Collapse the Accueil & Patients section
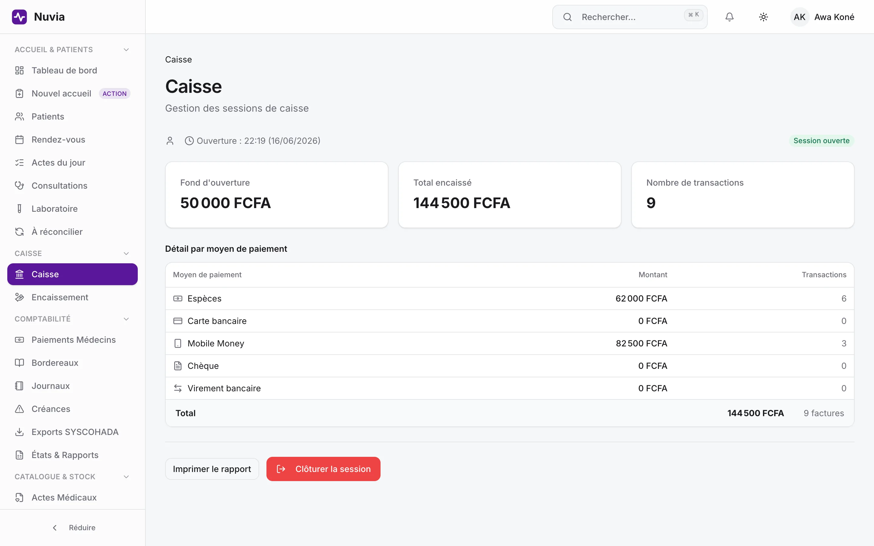 (126, 50)
